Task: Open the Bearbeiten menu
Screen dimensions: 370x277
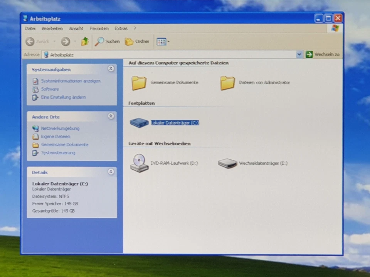Action: (52, 28)
